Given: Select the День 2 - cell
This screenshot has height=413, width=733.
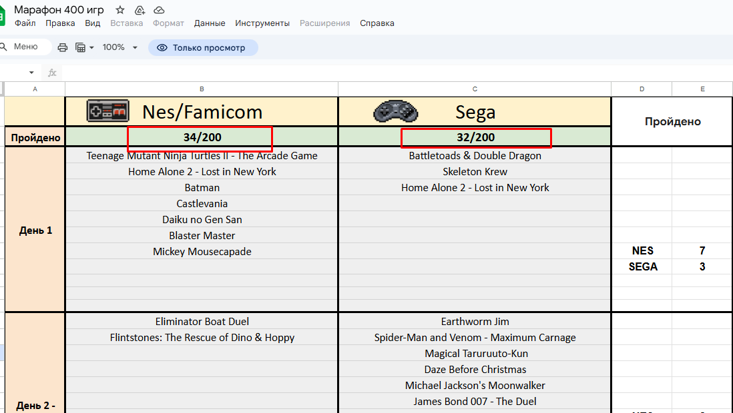Looking at the screenshot, I should click(x=35, y=406).
